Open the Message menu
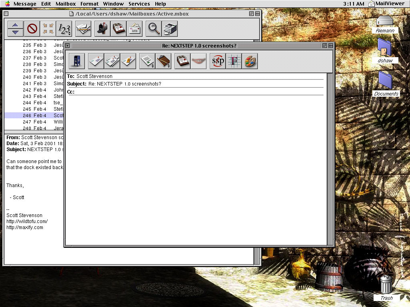Screen dimensions: 410x307 [x=25, y=4]
